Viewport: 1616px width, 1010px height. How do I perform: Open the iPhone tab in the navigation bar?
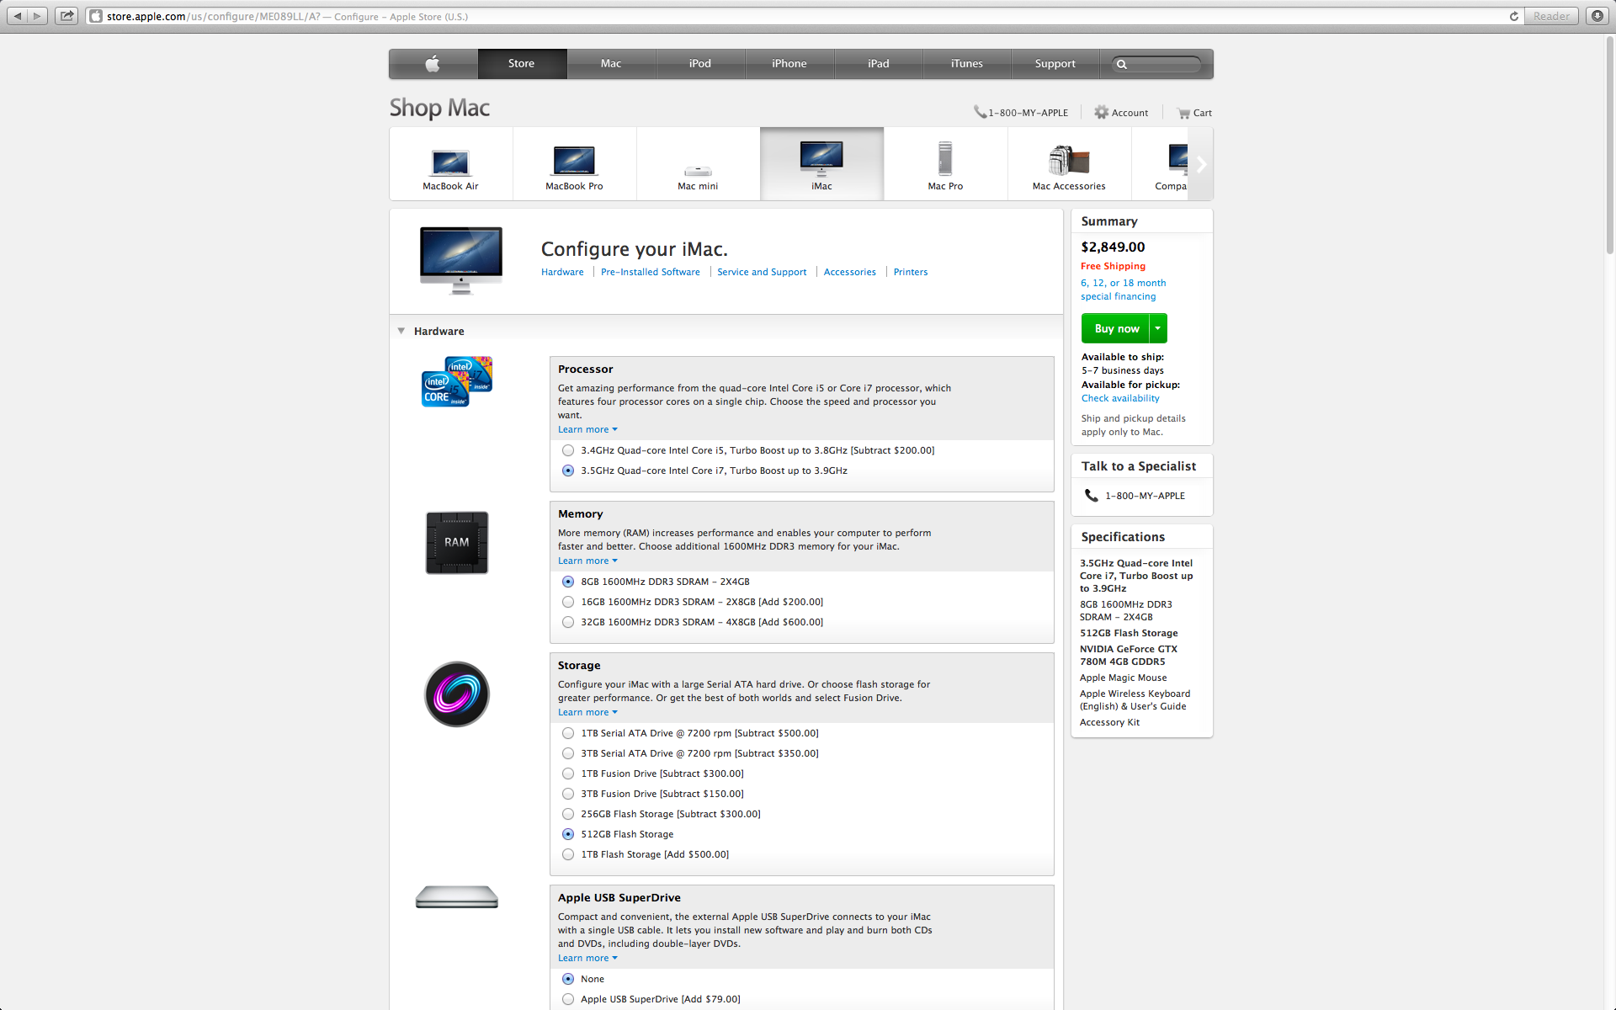(x=789, y=64)
